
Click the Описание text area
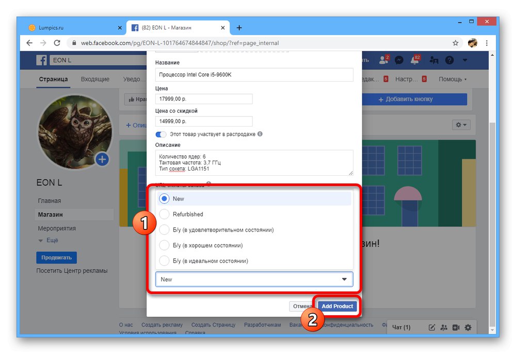click(x=254, y=163)
